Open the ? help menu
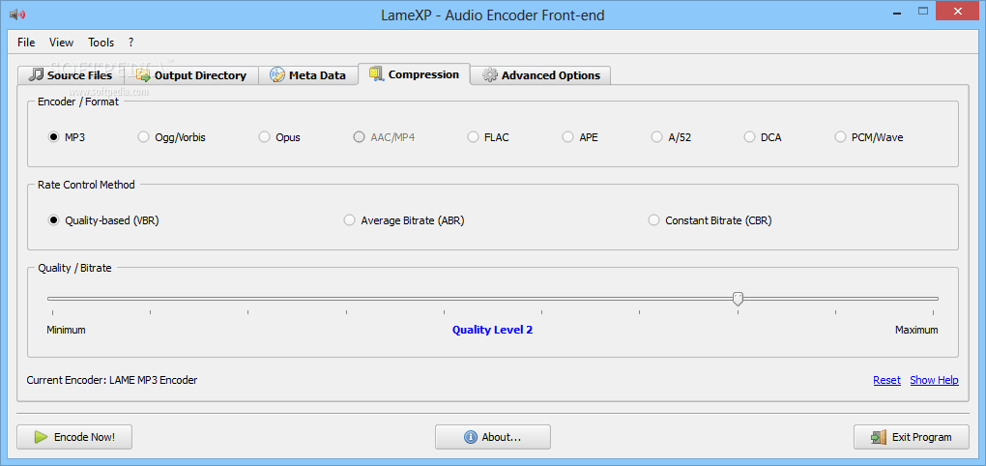This screenshot has width=986, height=466. [130, 43]
